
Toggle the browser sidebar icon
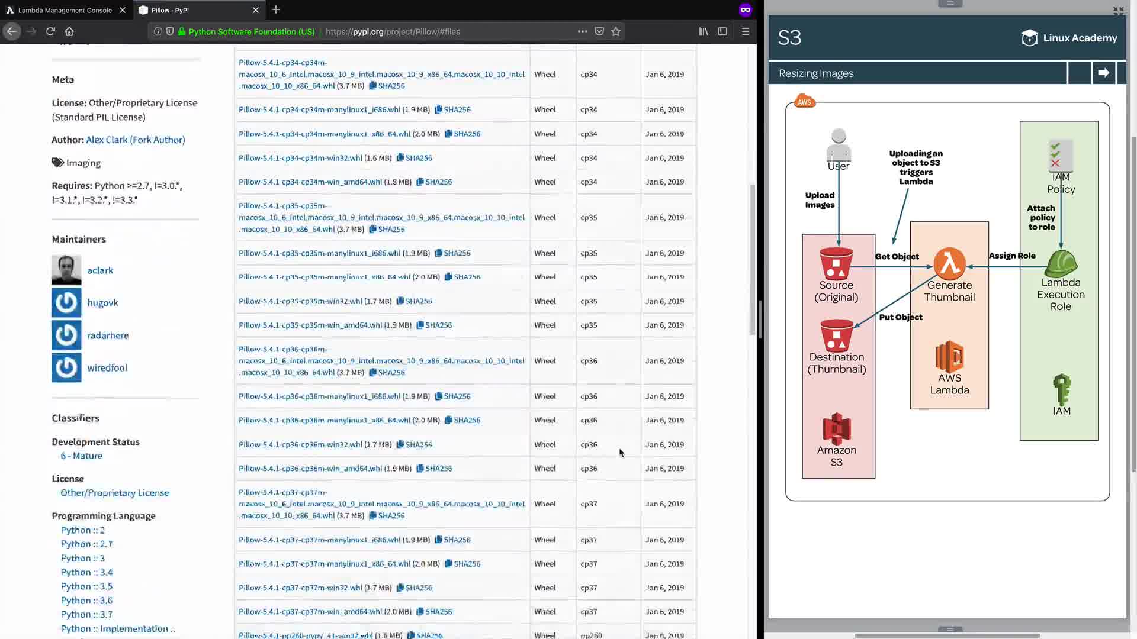click(x=722, y=31)
